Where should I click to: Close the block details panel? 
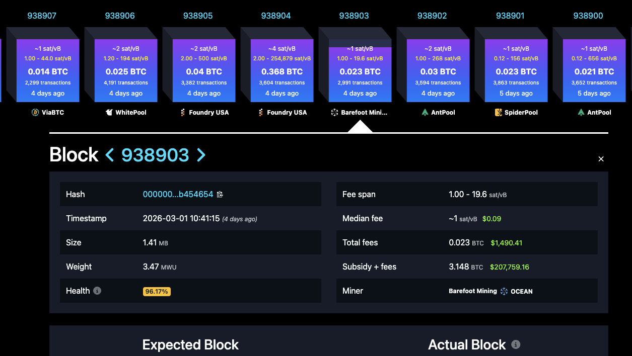pos(600,159)
